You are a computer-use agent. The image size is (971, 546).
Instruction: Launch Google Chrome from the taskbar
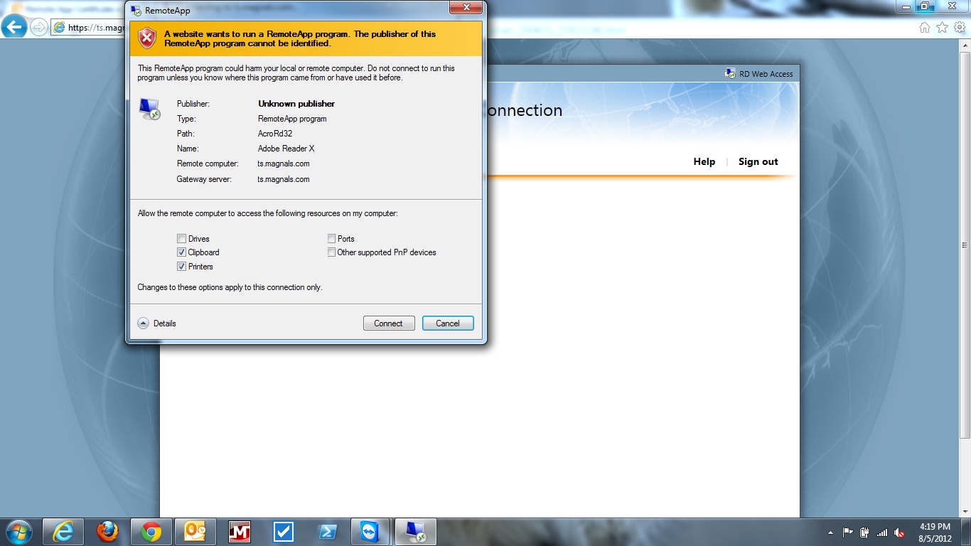coord(151,532)
